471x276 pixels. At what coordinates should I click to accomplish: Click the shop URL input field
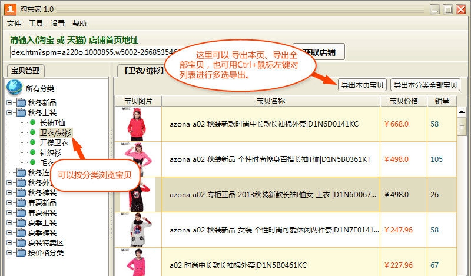pyautogui.click(x=95, y=52)
